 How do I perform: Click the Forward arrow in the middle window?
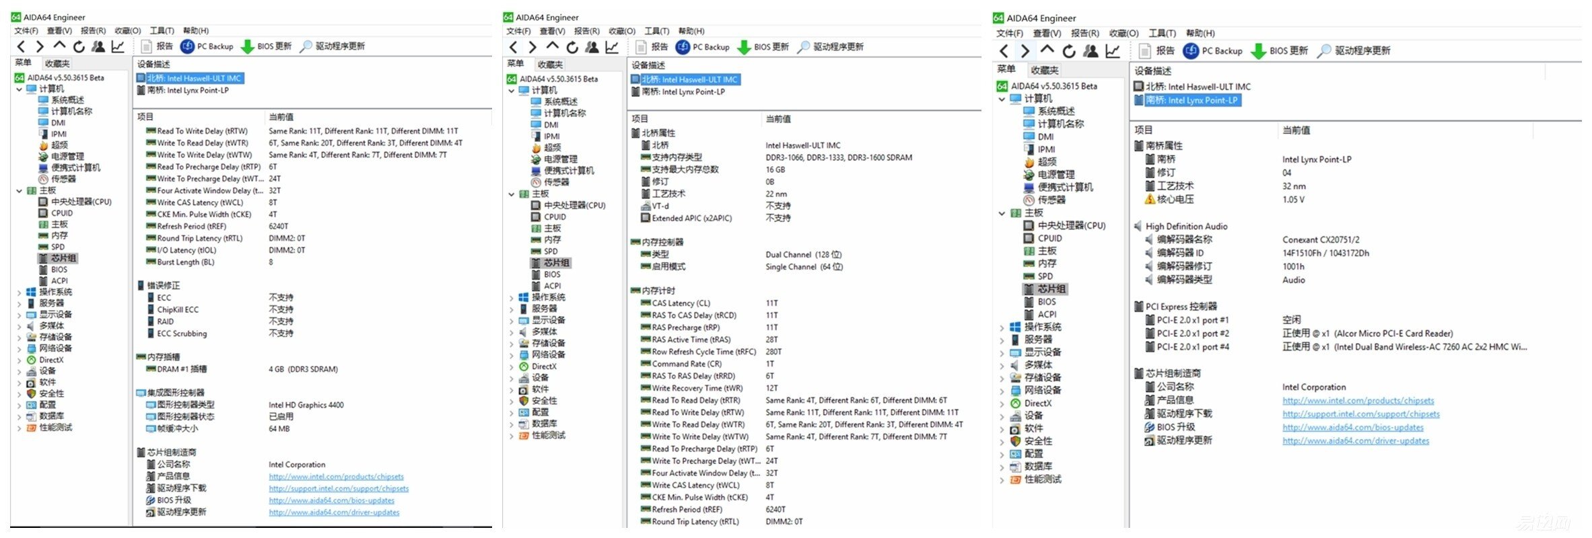(532, 47)
